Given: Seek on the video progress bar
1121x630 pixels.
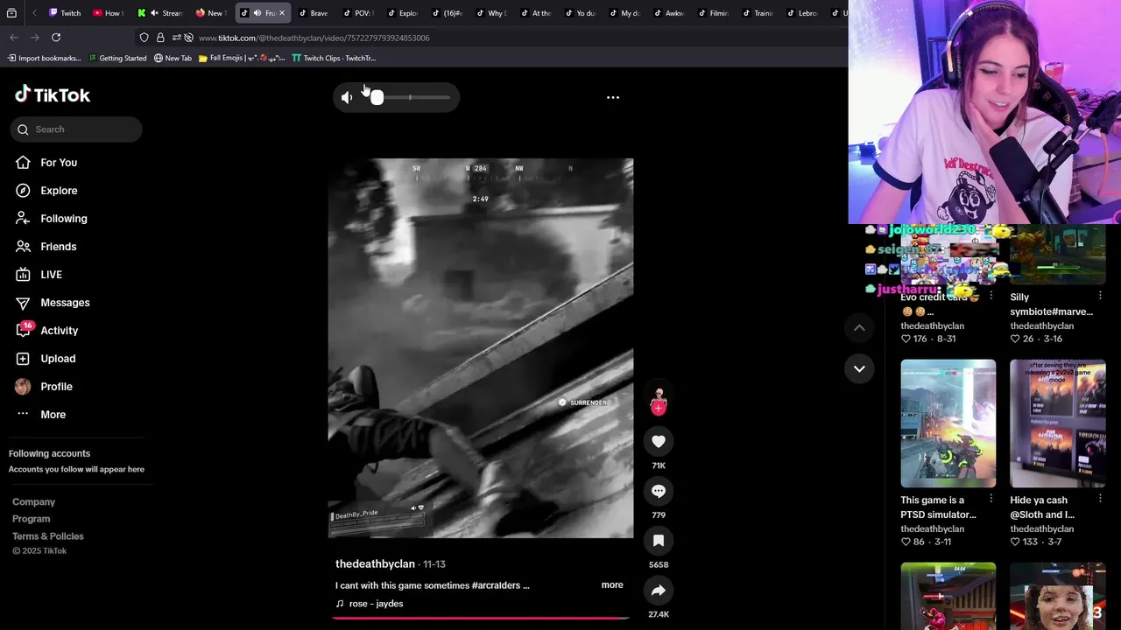Looking at the screenshot, I should [480, 618].
